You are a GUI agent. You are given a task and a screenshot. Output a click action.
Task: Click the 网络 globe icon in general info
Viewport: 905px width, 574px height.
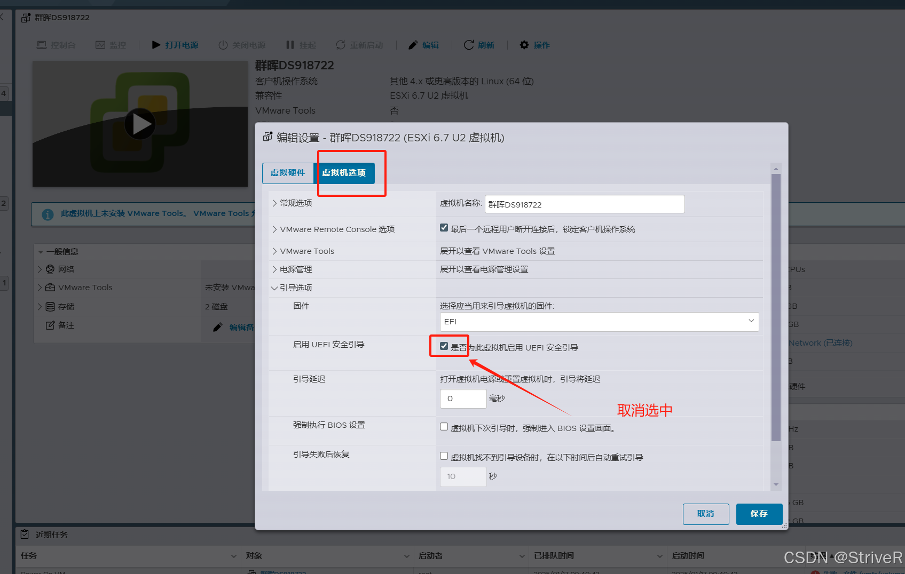pyautogui.click(x=50, y=269)
